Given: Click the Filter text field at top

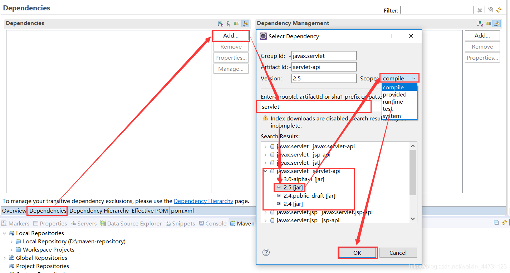Looking at the screenshot, I should (x=437, y=10).
